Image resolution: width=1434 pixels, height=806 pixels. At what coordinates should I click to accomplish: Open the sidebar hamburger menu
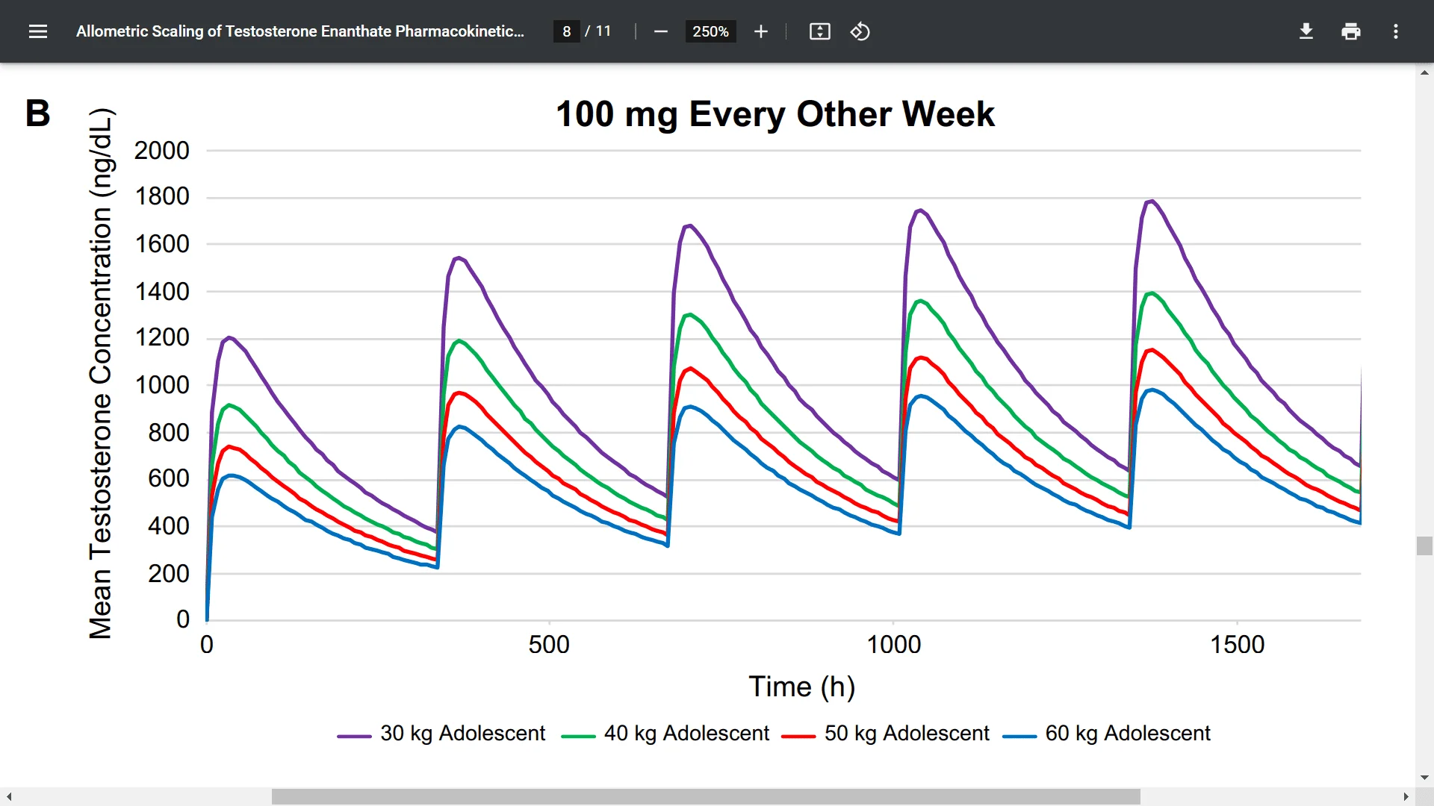coord(38,31)
